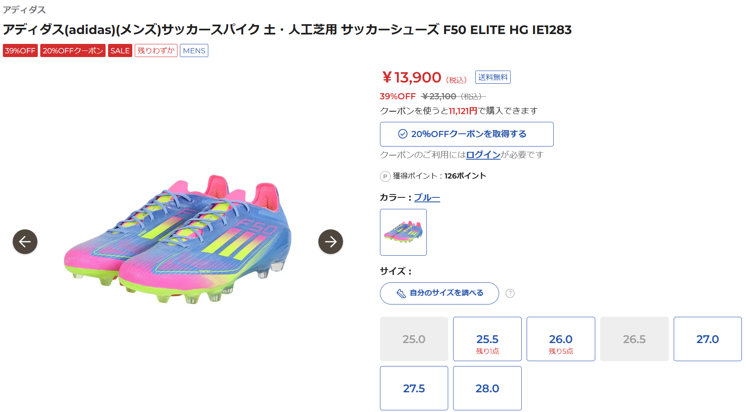Click the MENS tag label
746x412 pixels.
pos(194,50)
